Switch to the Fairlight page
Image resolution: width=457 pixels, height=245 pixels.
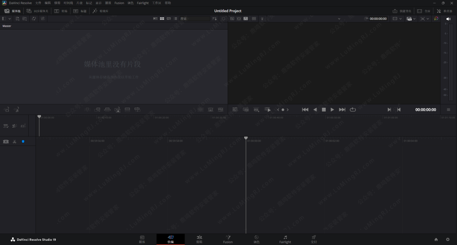285,239
